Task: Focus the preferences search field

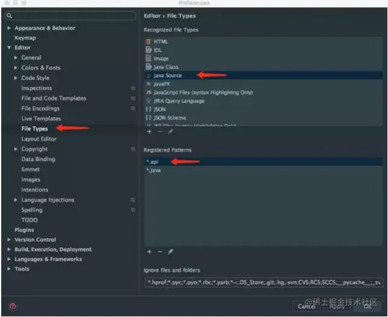Action: tap(70, 16)
